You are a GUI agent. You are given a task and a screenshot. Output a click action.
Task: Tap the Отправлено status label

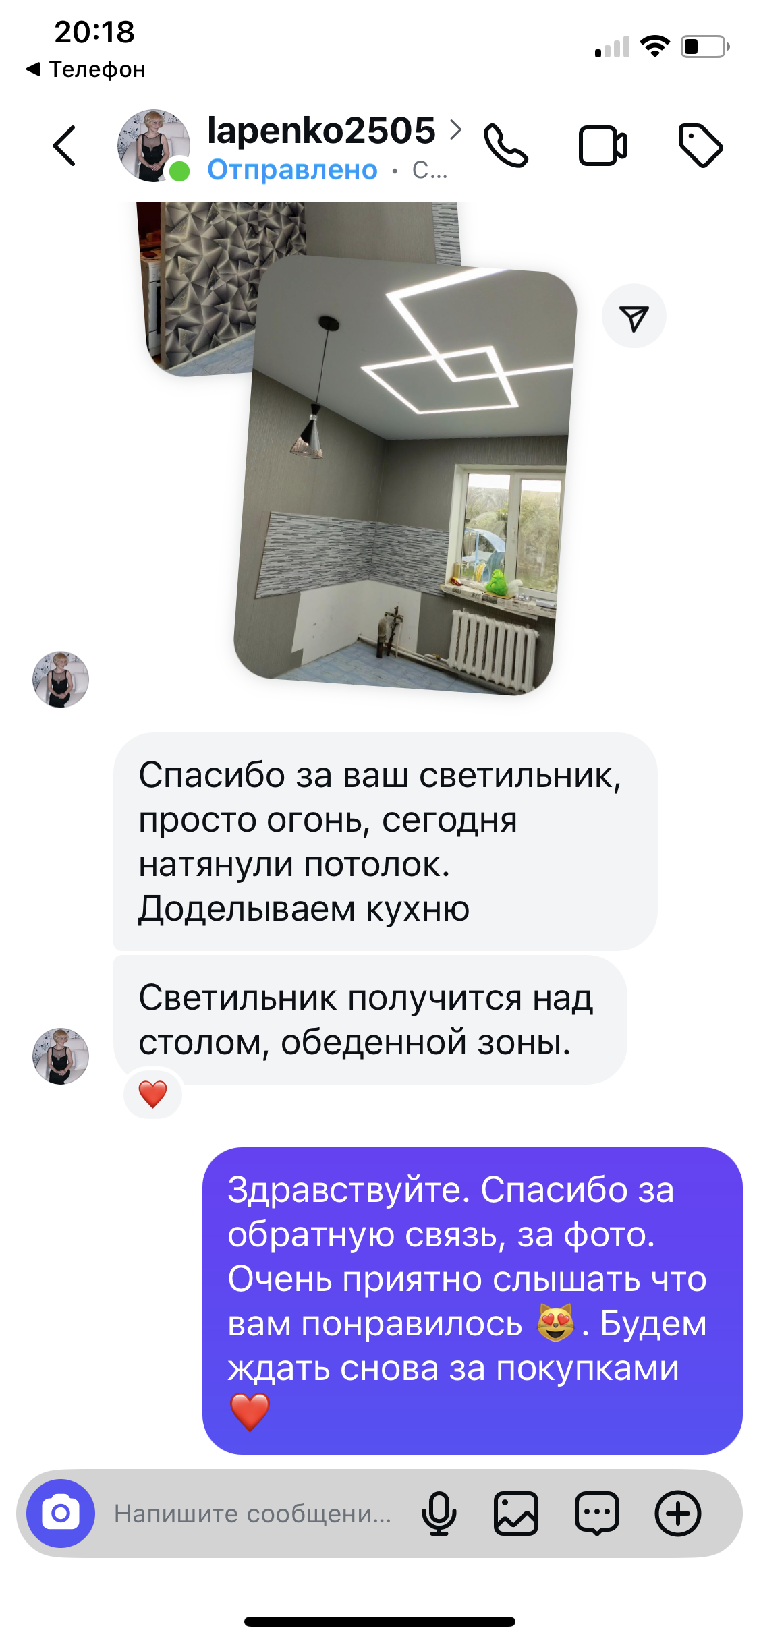pyautogui.click(x=292, y=170)
